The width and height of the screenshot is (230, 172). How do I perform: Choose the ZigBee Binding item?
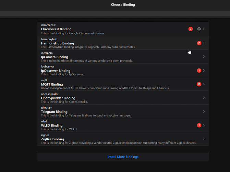[52, 139]
